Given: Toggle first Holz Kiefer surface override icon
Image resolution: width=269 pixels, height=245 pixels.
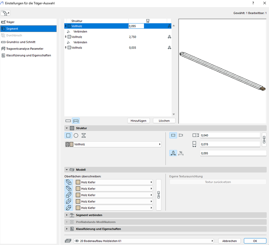Looking at the screenshot, I should [x=69, y=182].
